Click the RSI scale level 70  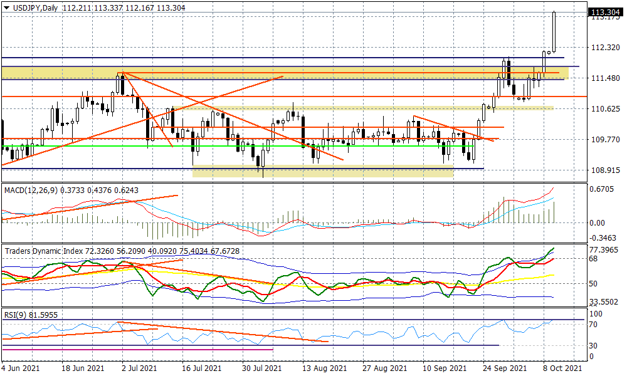coord(593,325)
